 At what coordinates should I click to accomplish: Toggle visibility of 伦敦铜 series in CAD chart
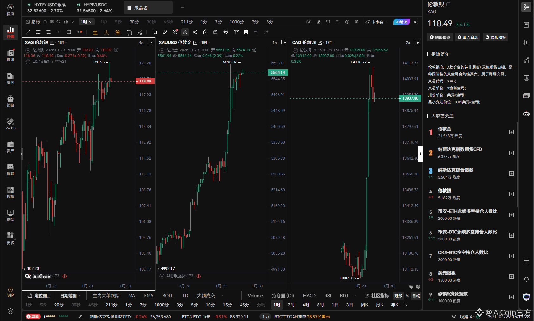tap(295, 50)
